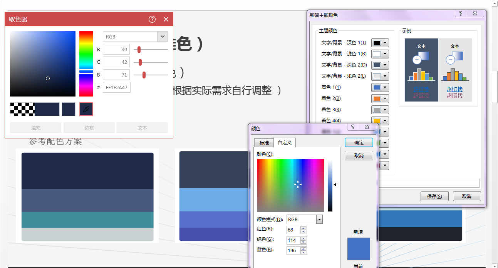Open the 着色 1 color dropdown
This screenshot has width=498, height=268.
click(380, 87)
